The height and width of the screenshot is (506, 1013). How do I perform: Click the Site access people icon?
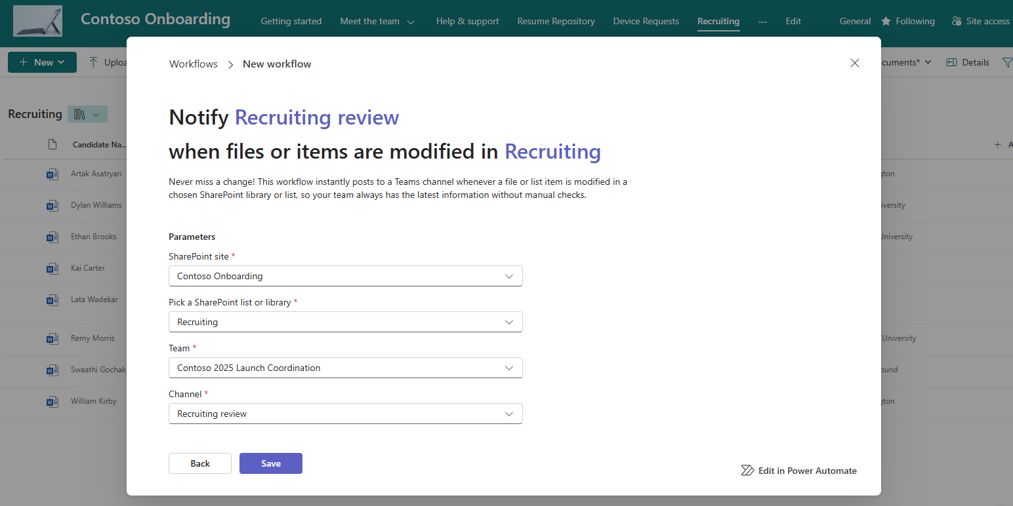click(x=957, y=21)
